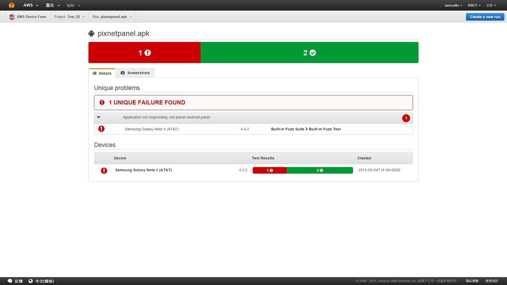
Task: Click the error icon in the unique failure banner
Action: tap(102, 102)
